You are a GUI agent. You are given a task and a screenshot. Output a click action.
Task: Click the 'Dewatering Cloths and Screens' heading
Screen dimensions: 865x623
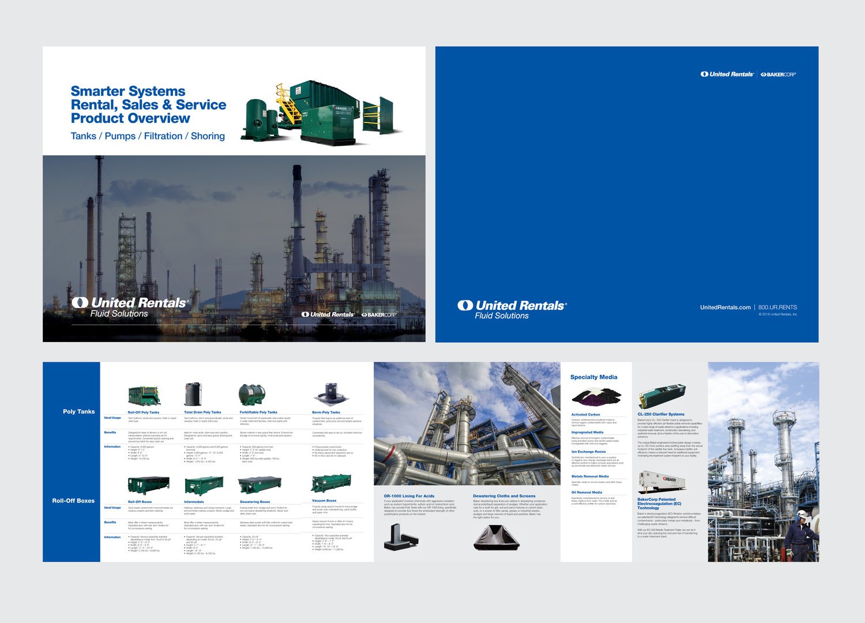tap(504, 496)
